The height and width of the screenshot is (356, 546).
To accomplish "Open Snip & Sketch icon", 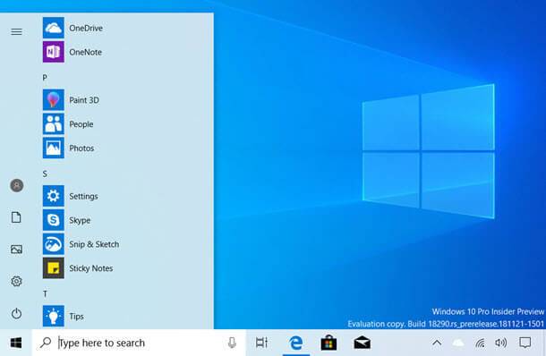I will (x=54, y=244).
